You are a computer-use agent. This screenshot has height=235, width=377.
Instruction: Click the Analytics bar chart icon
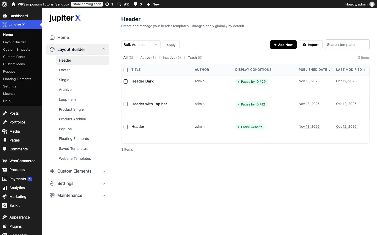5,188
